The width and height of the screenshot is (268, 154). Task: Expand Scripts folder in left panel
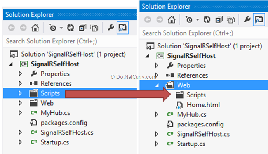coord(20,93)
